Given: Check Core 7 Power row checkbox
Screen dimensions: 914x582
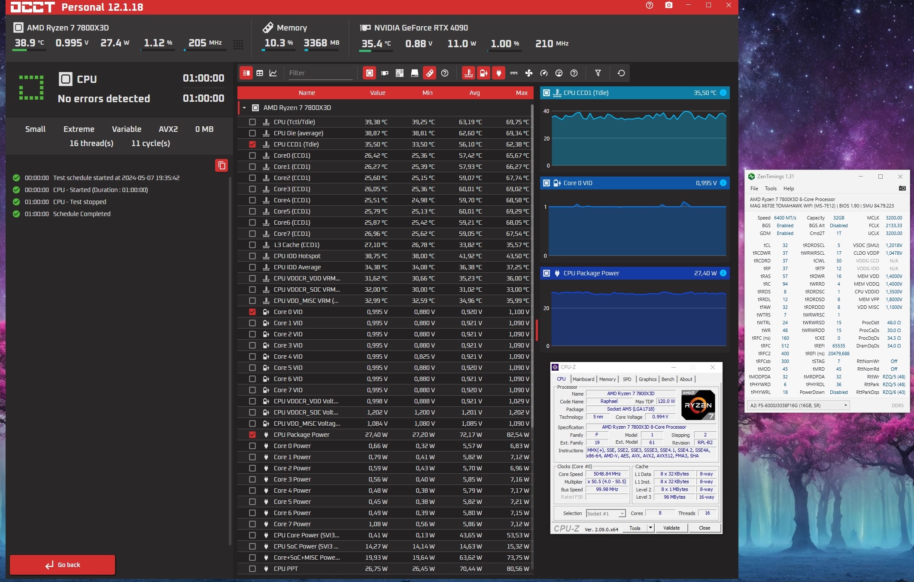Looking at the screenshot, I should 252,524.
